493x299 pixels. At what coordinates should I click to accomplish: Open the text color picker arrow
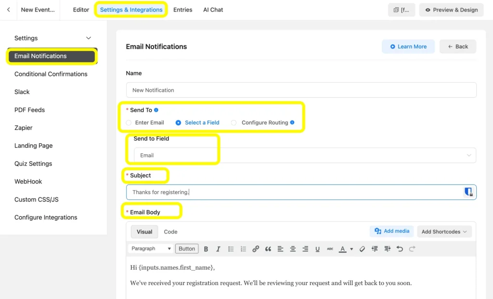(x=351, y=249)
